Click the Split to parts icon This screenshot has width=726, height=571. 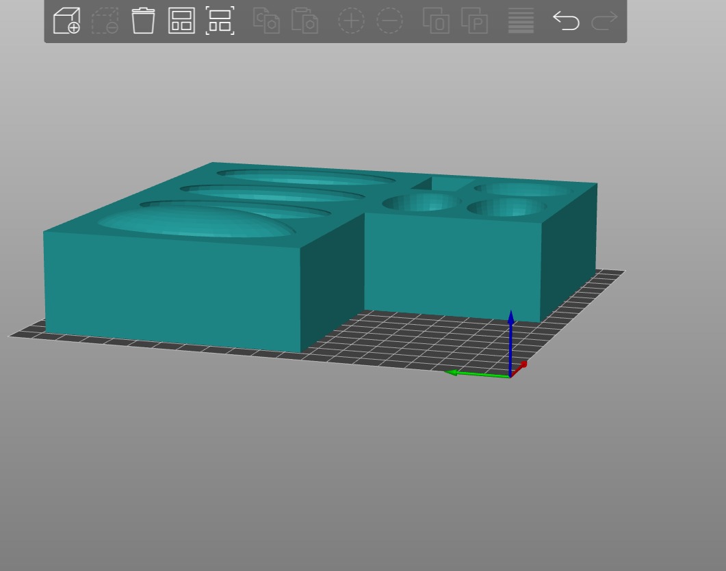474,21
